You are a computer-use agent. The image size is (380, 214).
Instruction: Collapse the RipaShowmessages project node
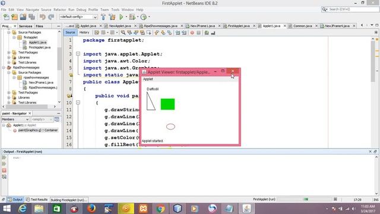point(4,67)
